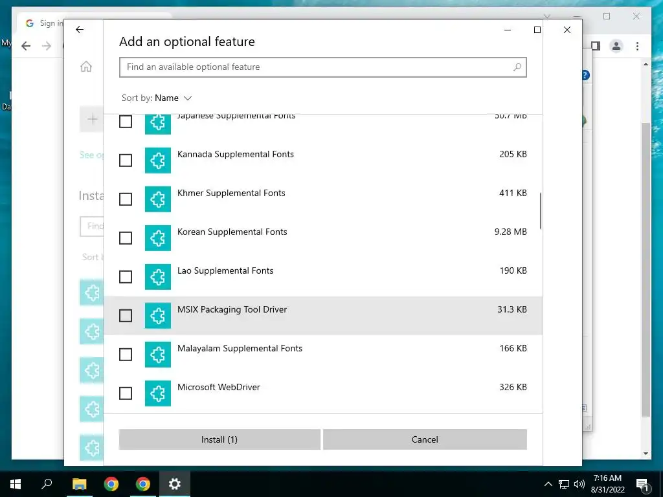Check the Malayalam Supplemental Fonts checkbox

[126, 355]
